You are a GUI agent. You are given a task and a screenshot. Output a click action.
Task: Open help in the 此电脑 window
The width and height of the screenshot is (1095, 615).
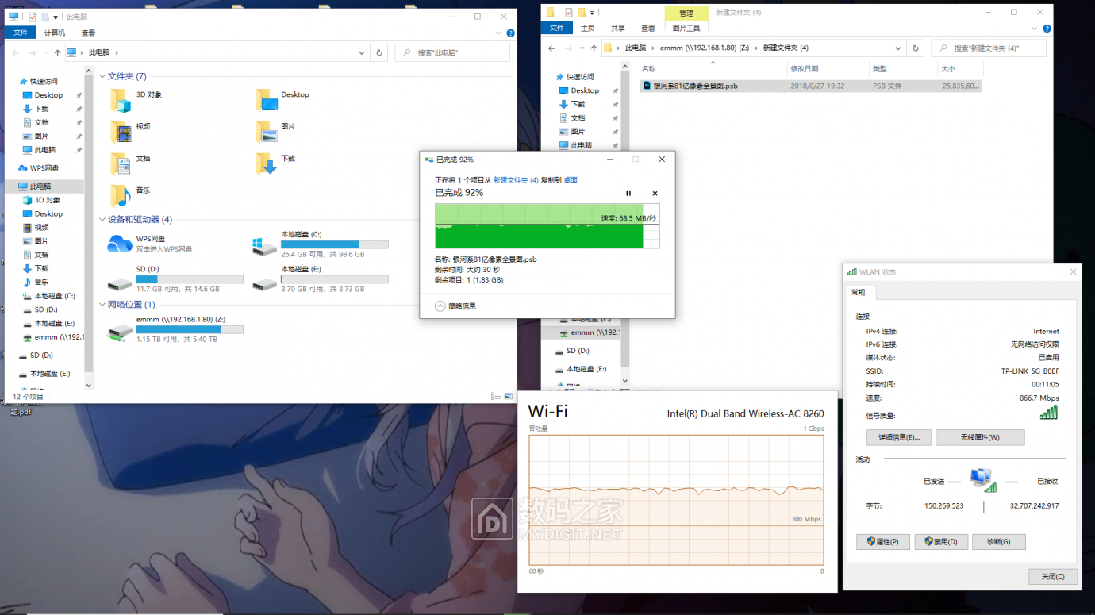tap(511, 33)
